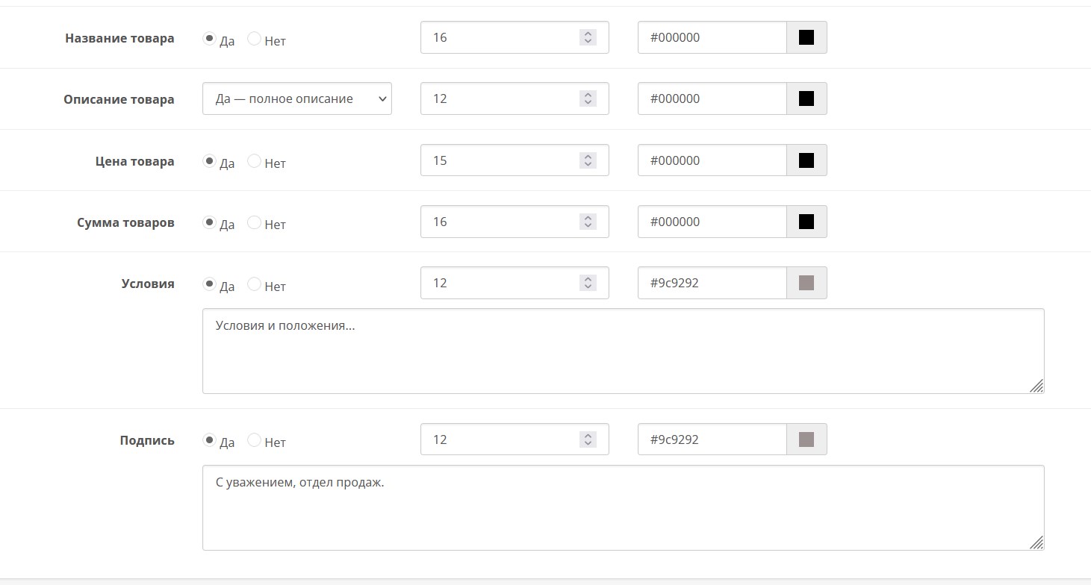The width and height of the screenshot is (1091, 585).
Task: Set Условия option to 'Нет'
Action: tap(254, 284)
